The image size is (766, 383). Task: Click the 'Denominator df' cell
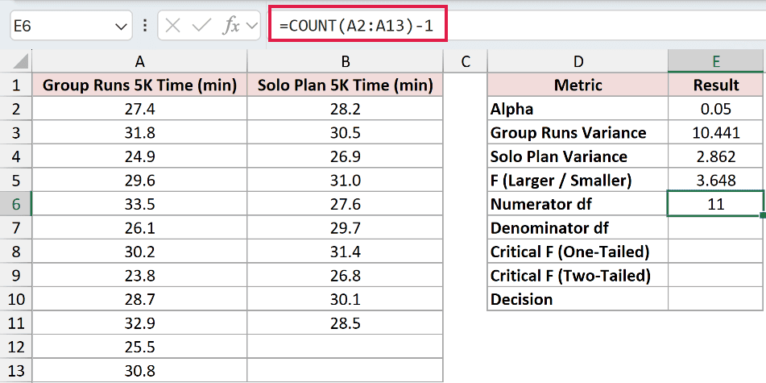578,228
